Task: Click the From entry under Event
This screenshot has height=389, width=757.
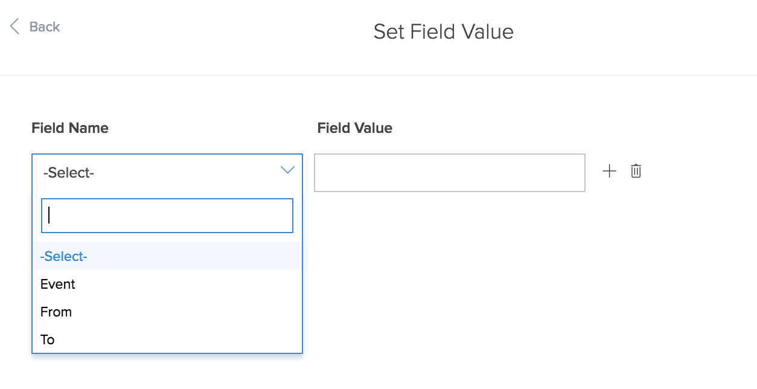Action: tap(56, 312)
